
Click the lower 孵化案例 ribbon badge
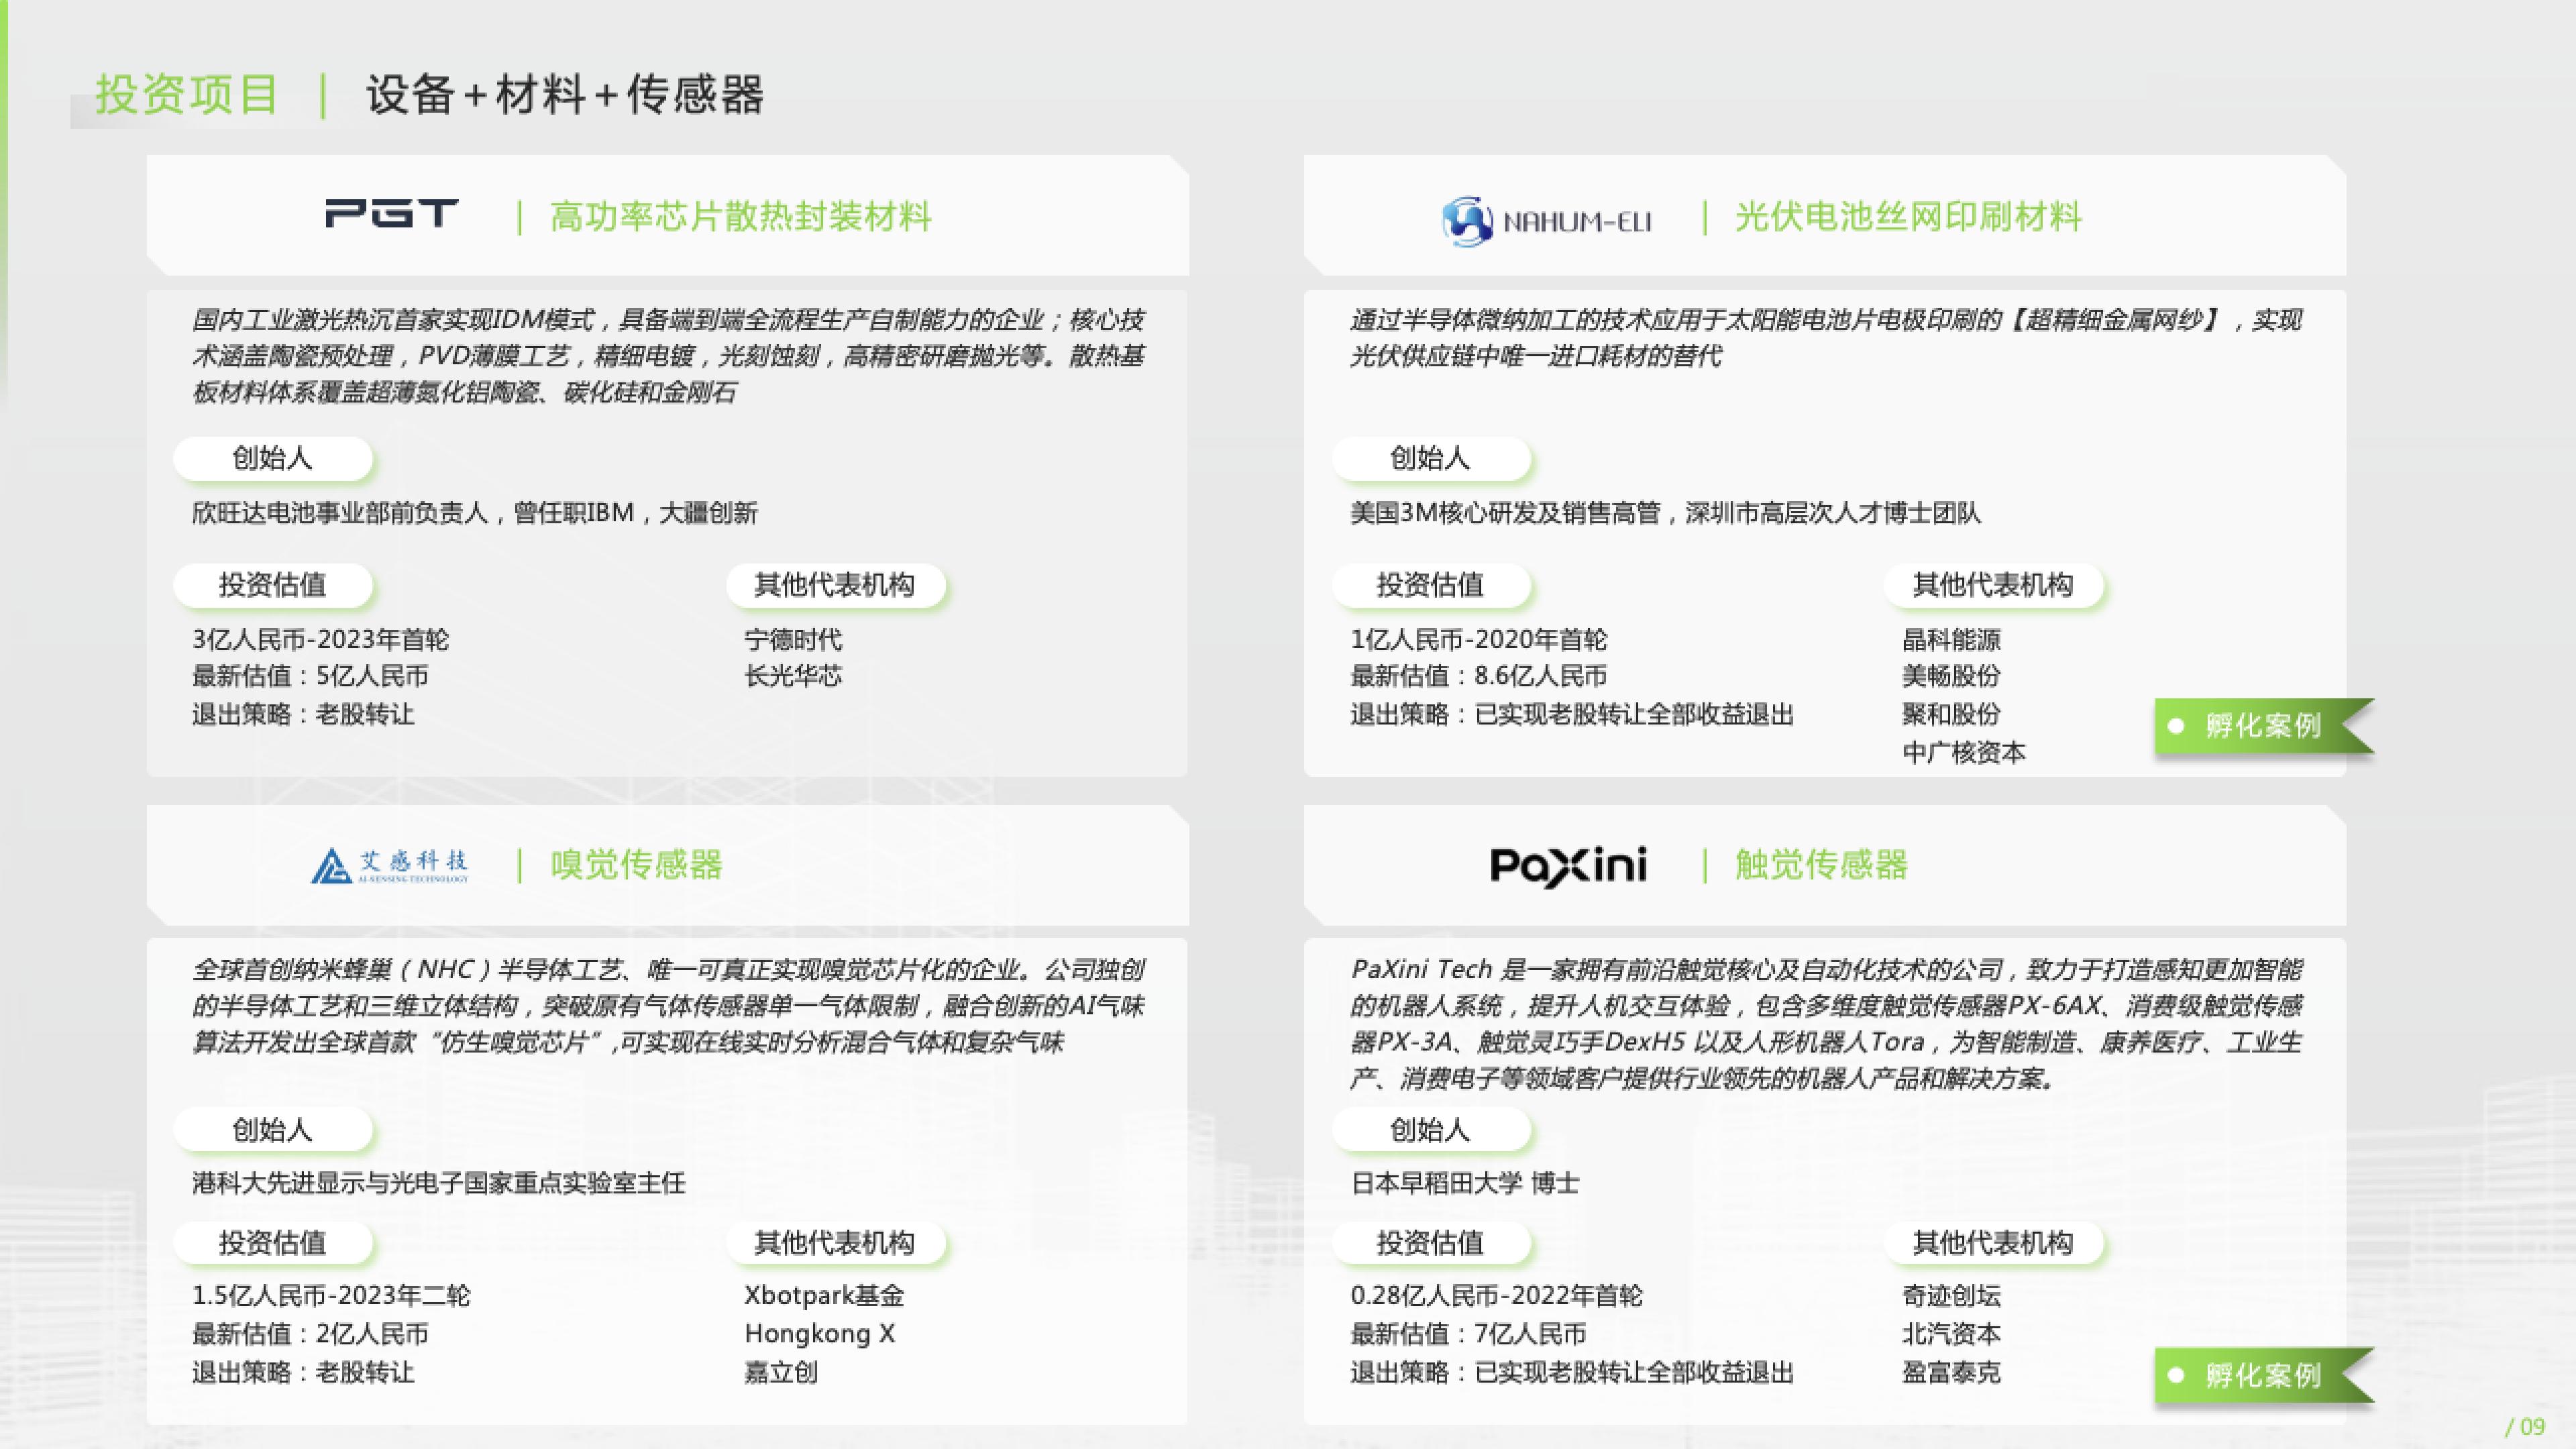pyautogui.click(x=2262, y=1375)
